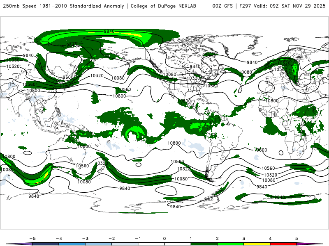
Task: Click the red 4 to 5 colorbar segment
Action: point(283,244)
